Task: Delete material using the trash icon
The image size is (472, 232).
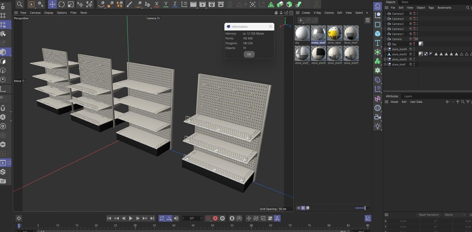Action: tap(367, 20)
